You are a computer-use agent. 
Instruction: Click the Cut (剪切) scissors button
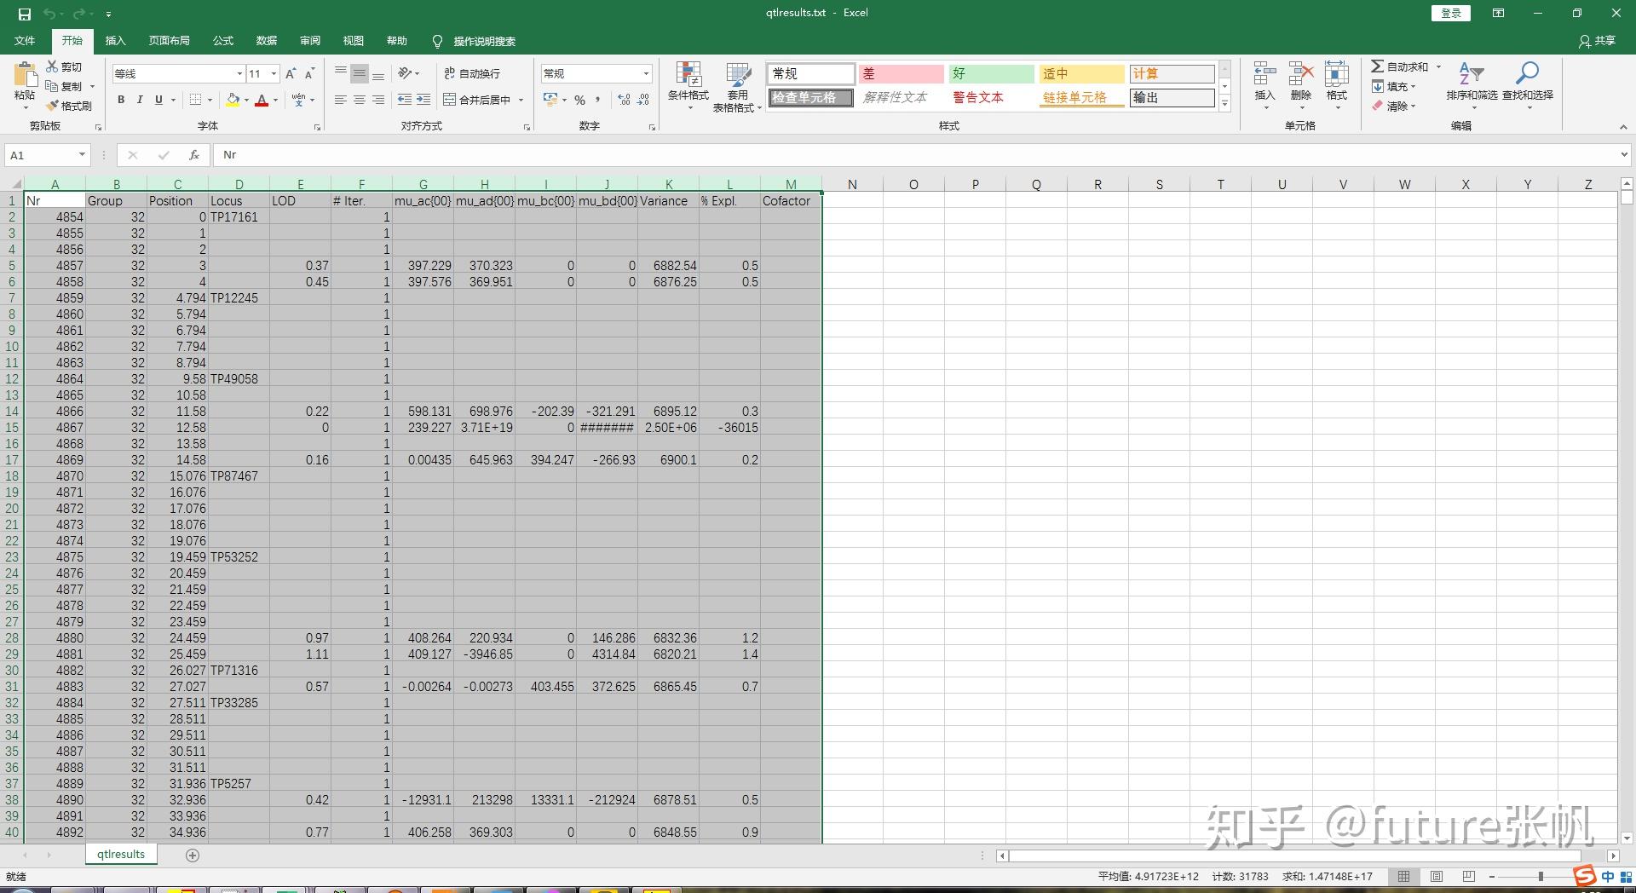[x=65, y=66]
